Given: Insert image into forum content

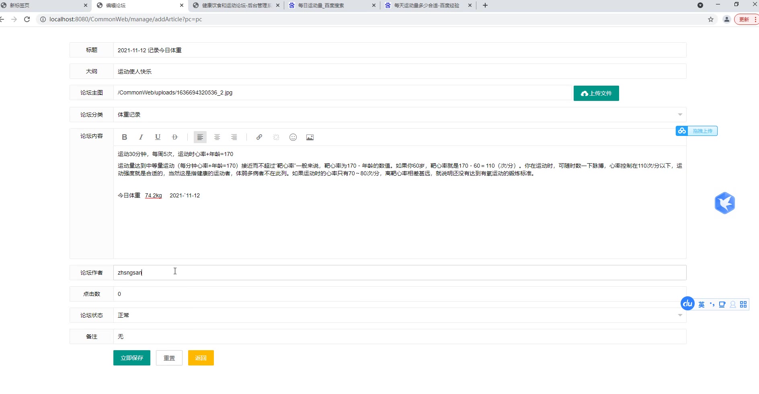Looking at the screenshot, I should 310,137.
